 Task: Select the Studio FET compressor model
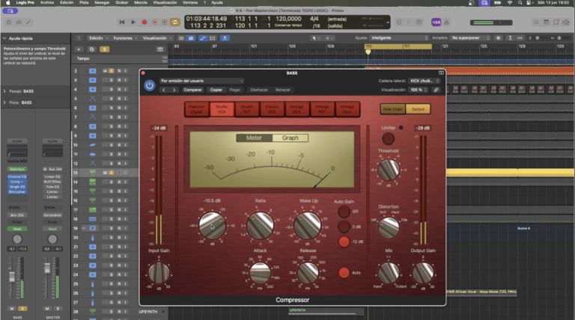click(x=247, y=109)
